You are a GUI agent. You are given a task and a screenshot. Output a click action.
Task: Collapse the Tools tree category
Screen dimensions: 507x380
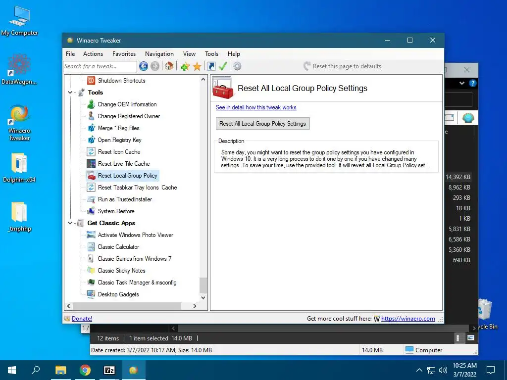click(x=70, y=93)
